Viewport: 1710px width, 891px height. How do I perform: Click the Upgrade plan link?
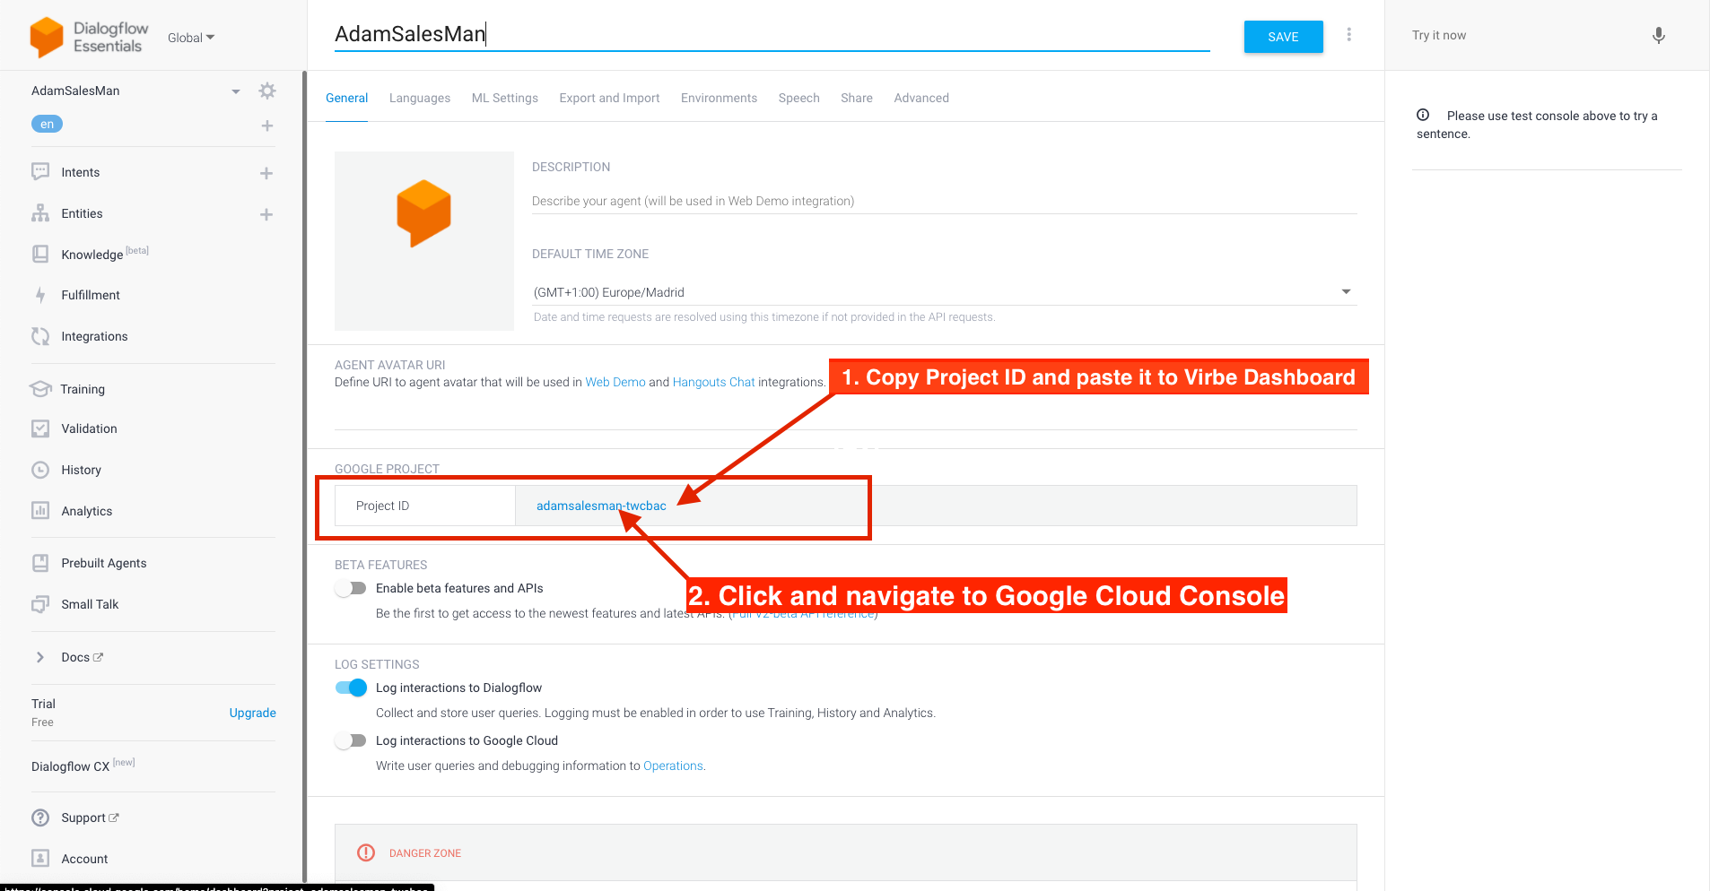click(252, 713)
